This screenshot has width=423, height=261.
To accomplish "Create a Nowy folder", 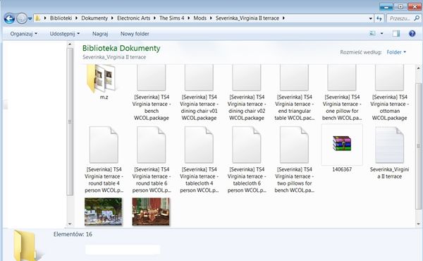I will tap(135, 34).
